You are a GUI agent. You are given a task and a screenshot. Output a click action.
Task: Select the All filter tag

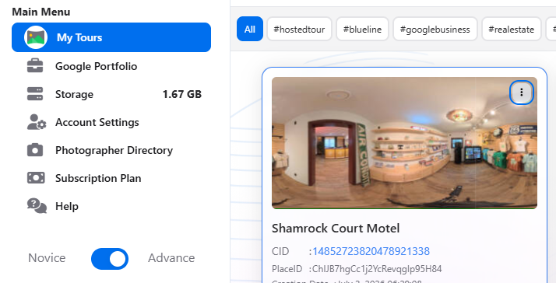click(x=250, y=29)
